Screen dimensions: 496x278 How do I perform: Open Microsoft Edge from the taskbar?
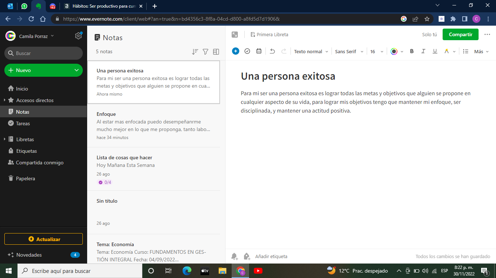pyautogui.click(x=187, y=270)
